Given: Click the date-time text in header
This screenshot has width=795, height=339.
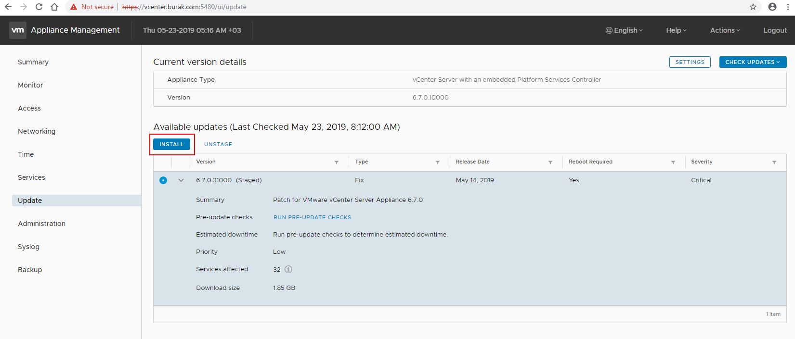Looking at the screenshot, I should pyautogui.click(x=192, y=30).
